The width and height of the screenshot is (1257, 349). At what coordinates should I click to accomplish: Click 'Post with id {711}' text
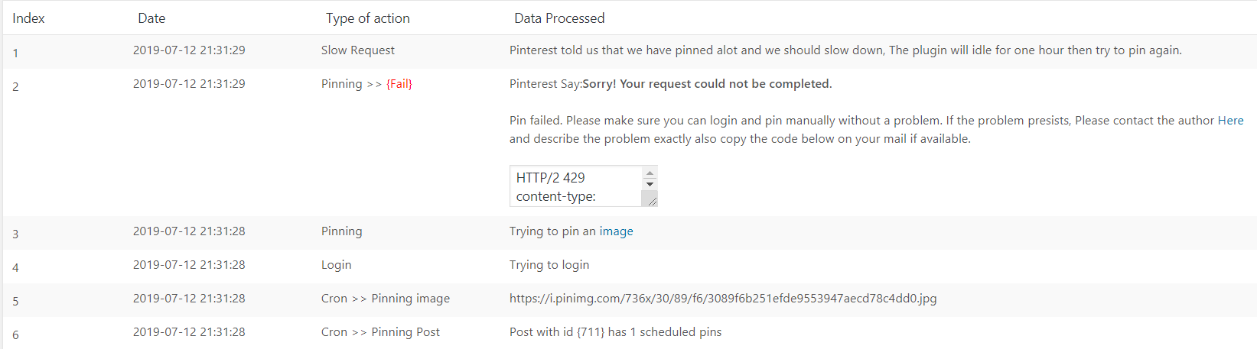pyautogui.click(x=557, y=332)
